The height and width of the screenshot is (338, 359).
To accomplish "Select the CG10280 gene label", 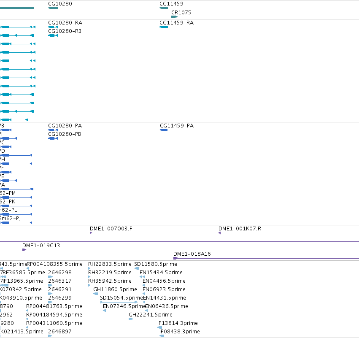I will pyautogui.click(x=60, y=4).
